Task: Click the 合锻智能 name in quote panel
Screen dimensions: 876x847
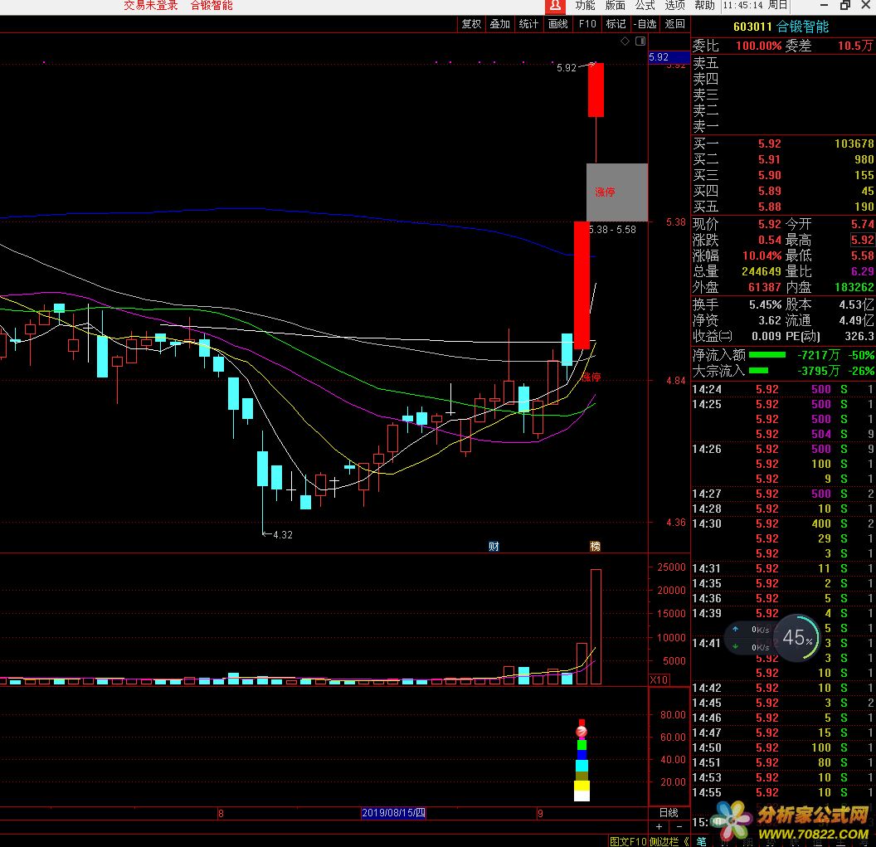Action: (x=803, y=27)
